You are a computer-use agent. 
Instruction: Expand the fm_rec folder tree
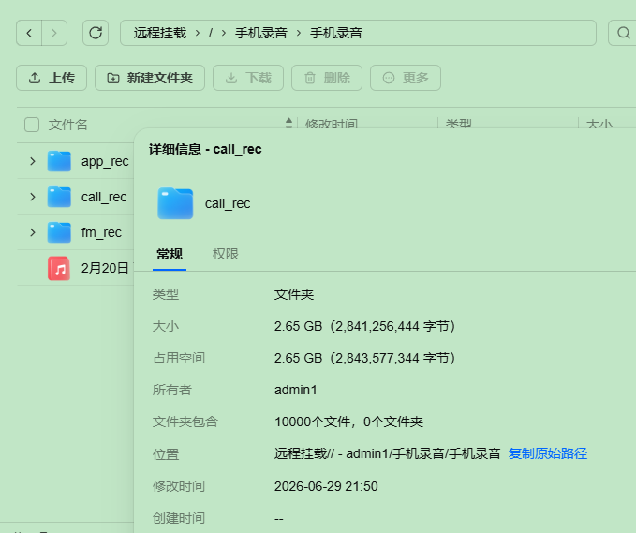click(33, 232)
